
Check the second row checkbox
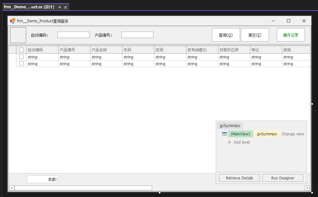[21, 64]
